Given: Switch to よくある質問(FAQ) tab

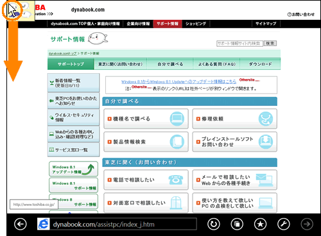Looking at the screenshot, I should [x=216, y=64].
